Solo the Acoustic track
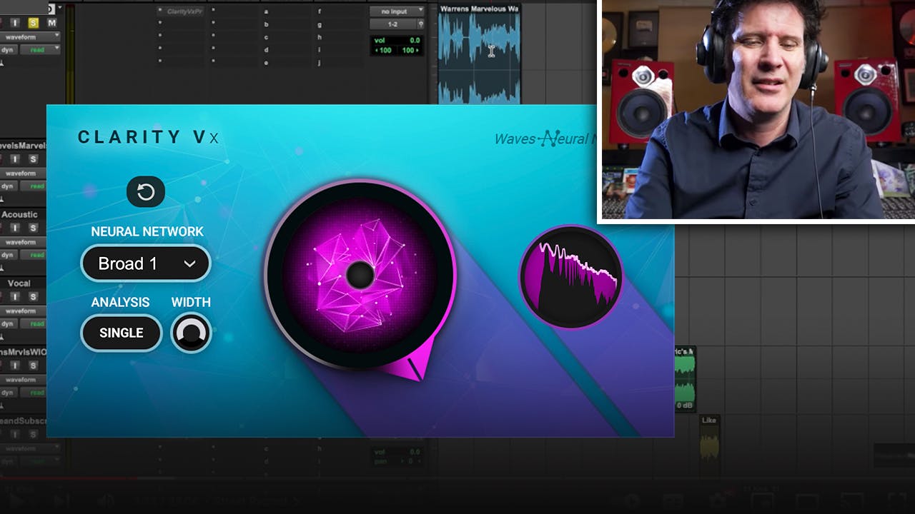Viewport: 915px width, 514px height. (x=33, y=227)
